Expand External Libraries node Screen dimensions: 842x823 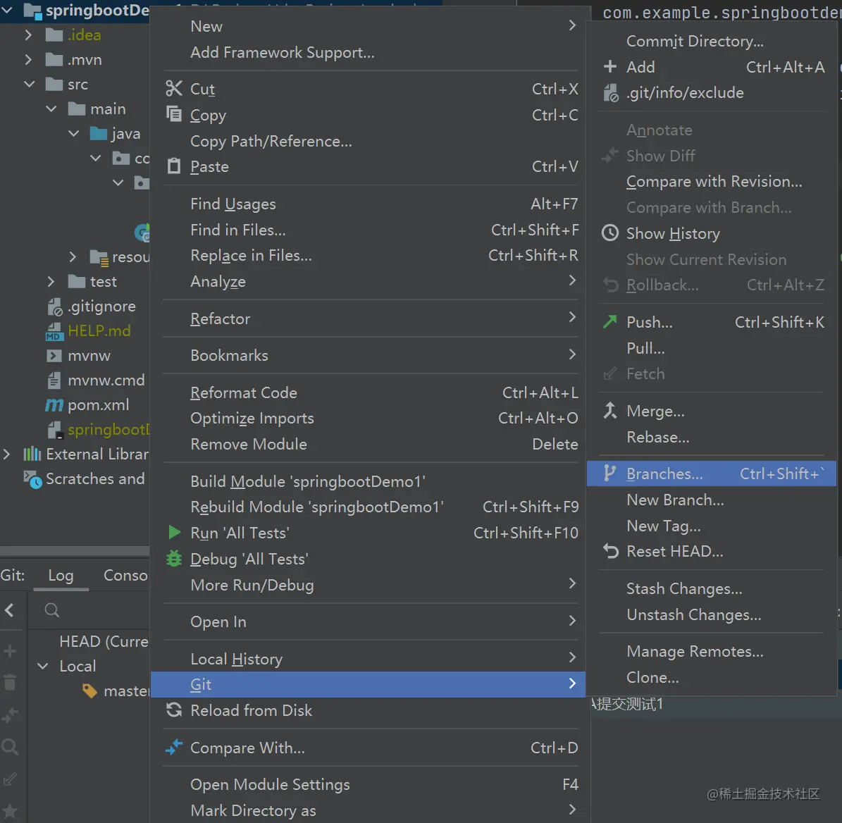pos(6,454)
